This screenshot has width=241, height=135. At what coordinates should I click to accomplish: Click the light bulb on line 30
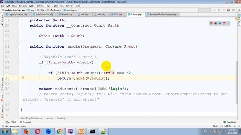(x=23, y=78)
